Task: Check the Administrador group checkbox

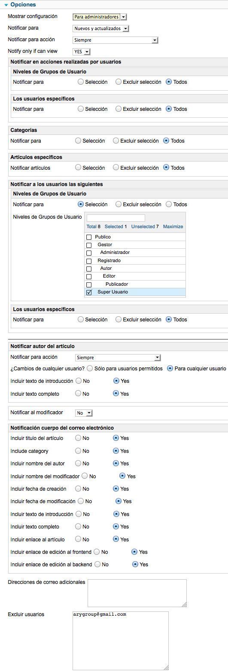Action: (89, 253)
